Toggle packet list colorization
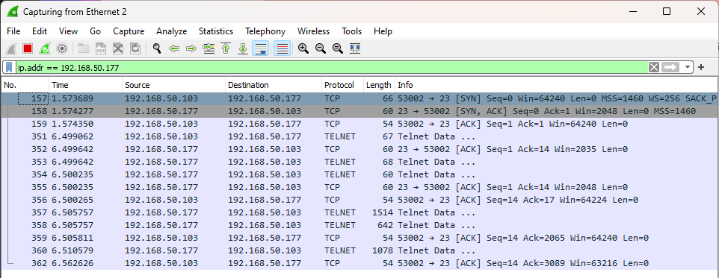719x278 pixels. (282, 48)
